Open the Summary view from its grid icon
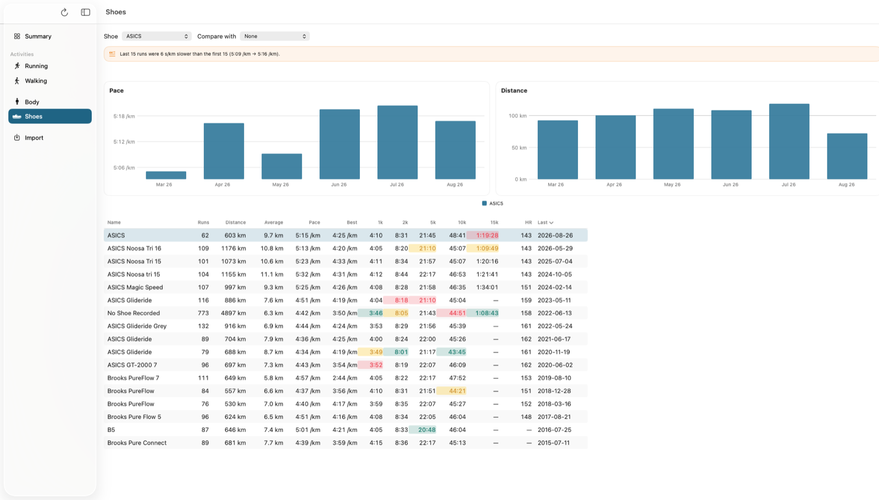Image resolution: width=879 pixels, height=500 pixels. 17,36
